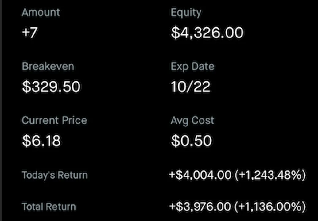Image resolution: width=318 pixels, height=221 pixels.
Task: Select the $0.50 average cost value
Action: click(x=192, y=141)
